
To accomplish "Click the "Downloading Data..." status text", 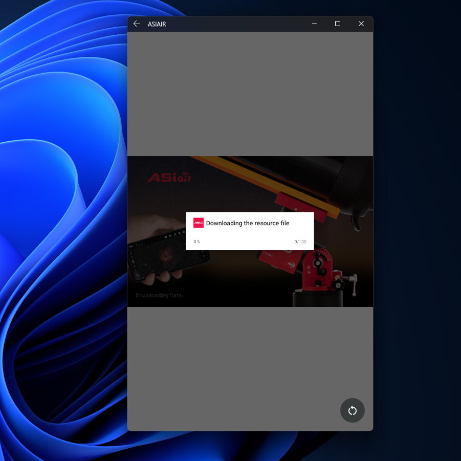I will 161,295.
